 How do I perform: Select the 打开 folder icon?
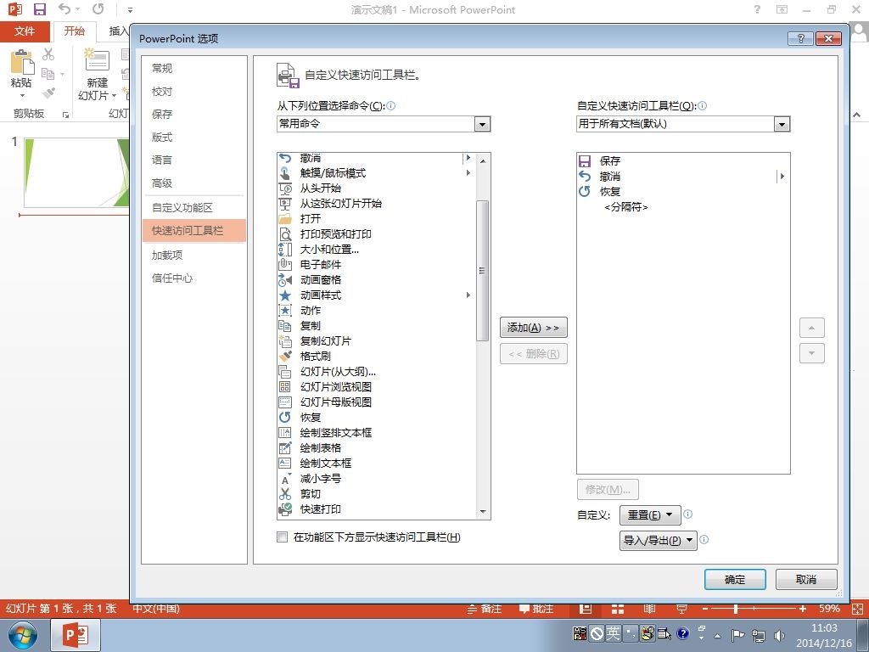pos(285,219)
